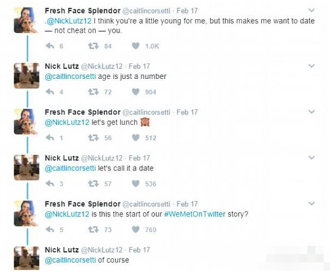
Task: Like the 'let's call it a date' tweet
Action: [x=136, y=184]
